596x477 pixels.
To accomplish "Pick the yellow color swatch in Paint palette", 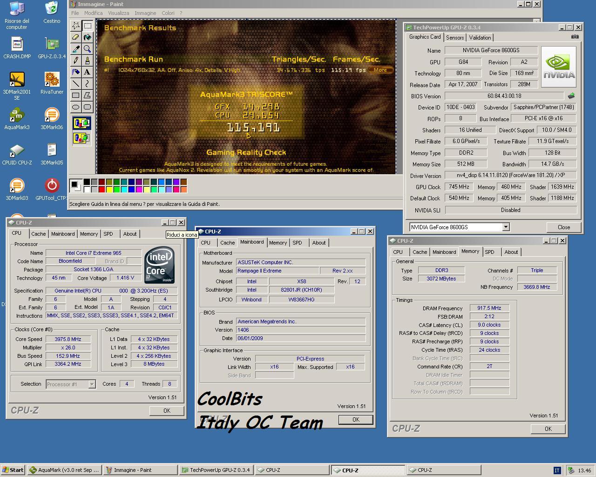I will (109, 189).
